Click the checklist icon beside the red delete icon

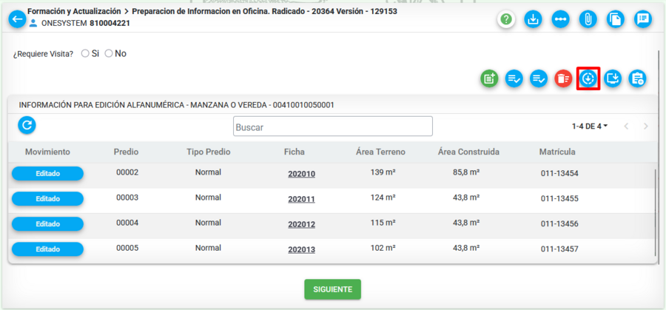point(539,78)
